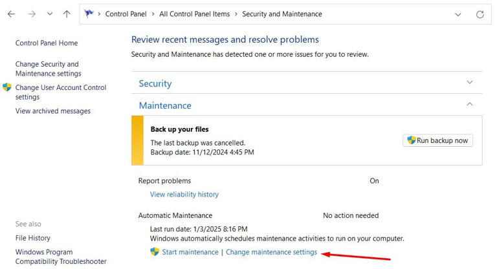Viewport: 497px width, 269px height.
Task: Open Change maintenance settings link
Action: (x=271, y=252)
